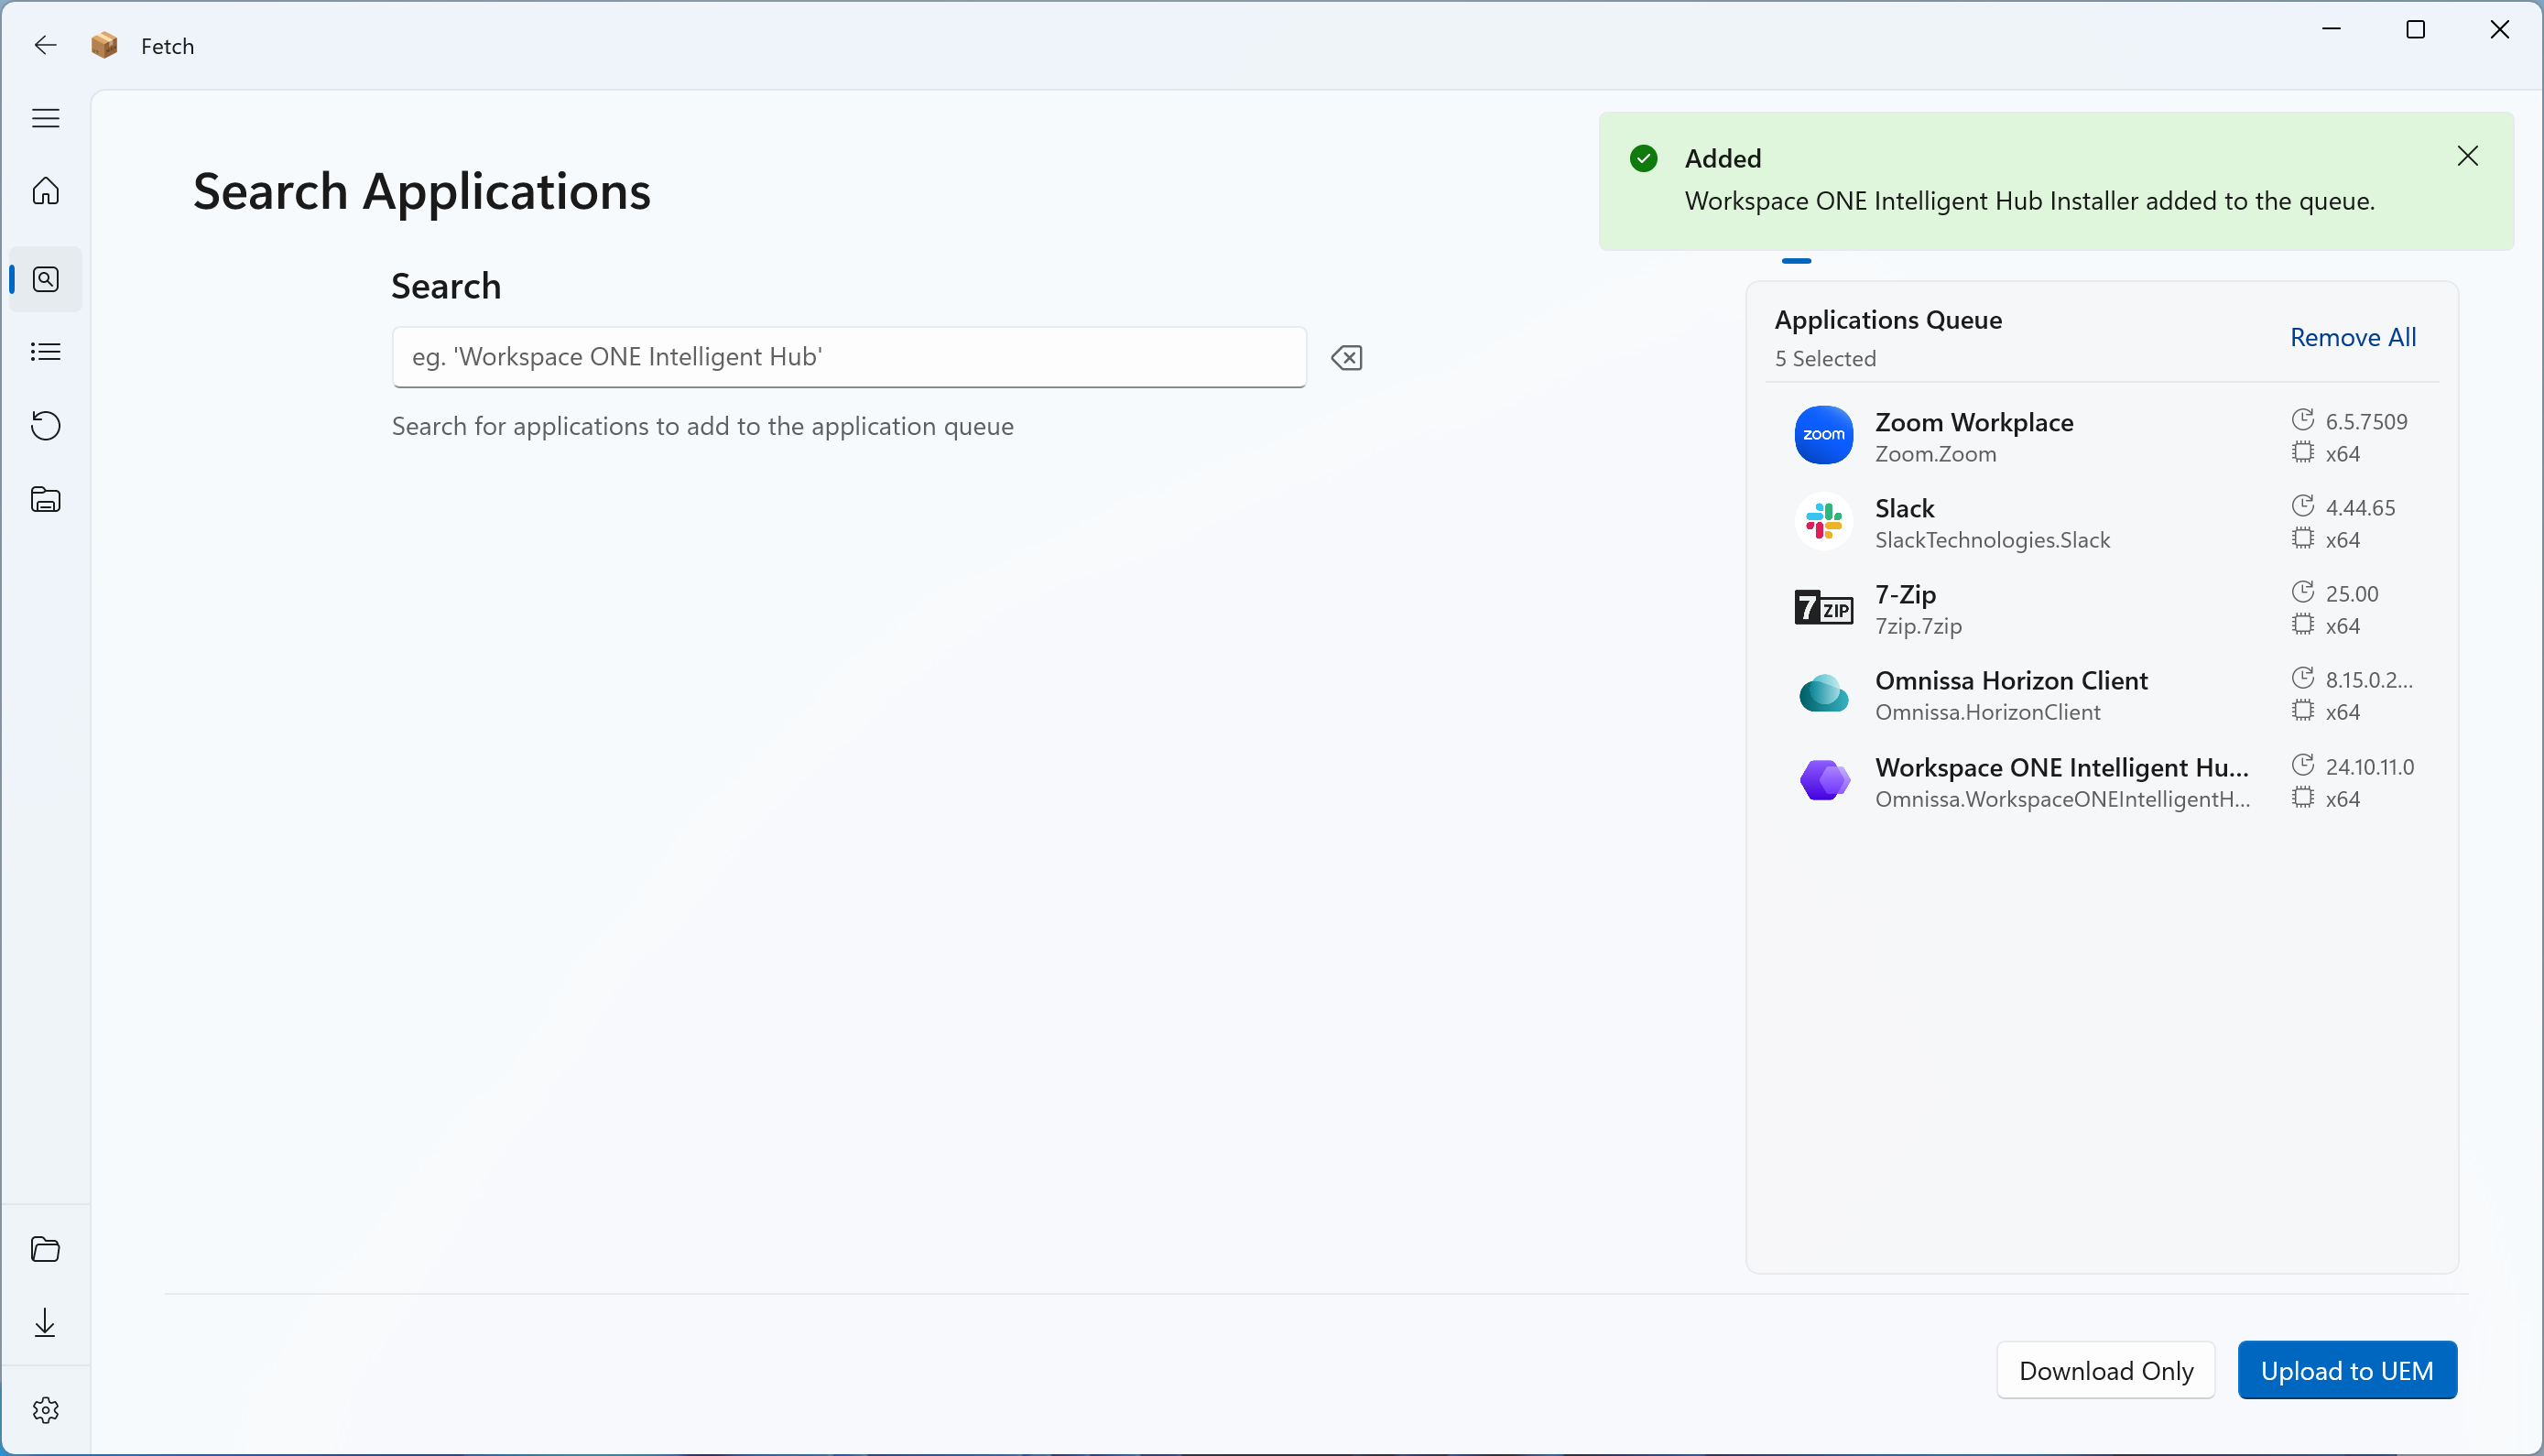The image size is (2544, 1456).
Task: Click the application search input field
Action: tap(848, 357)
